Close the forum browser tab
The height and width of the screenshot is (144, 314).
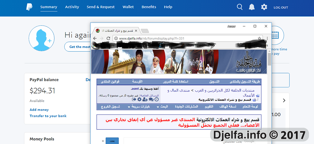pyautogui.click(x=136, y=31)
